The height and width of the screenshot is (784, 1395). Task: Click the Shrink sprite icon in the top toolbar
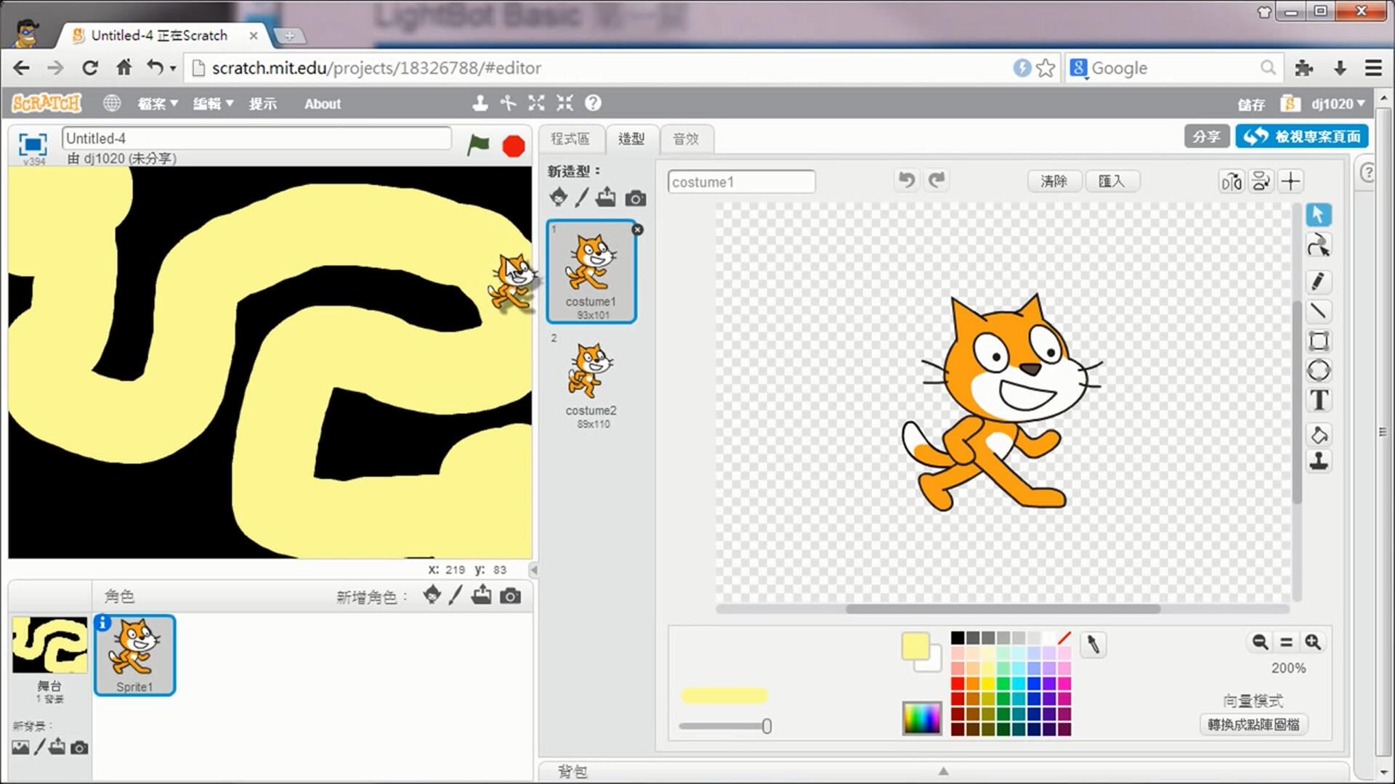point(565,103)
